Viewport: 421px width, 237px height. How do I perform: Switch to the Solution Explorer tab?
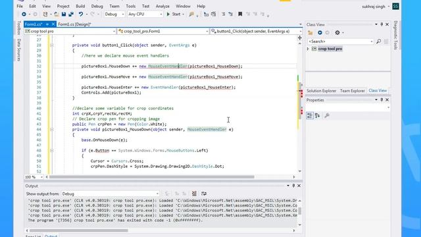point(322,91)
